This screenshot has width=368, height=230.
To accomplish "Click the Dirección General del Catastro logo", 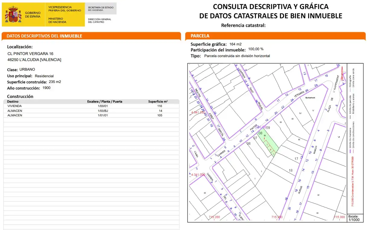I will pyautogui.click(x=99, y=20).
